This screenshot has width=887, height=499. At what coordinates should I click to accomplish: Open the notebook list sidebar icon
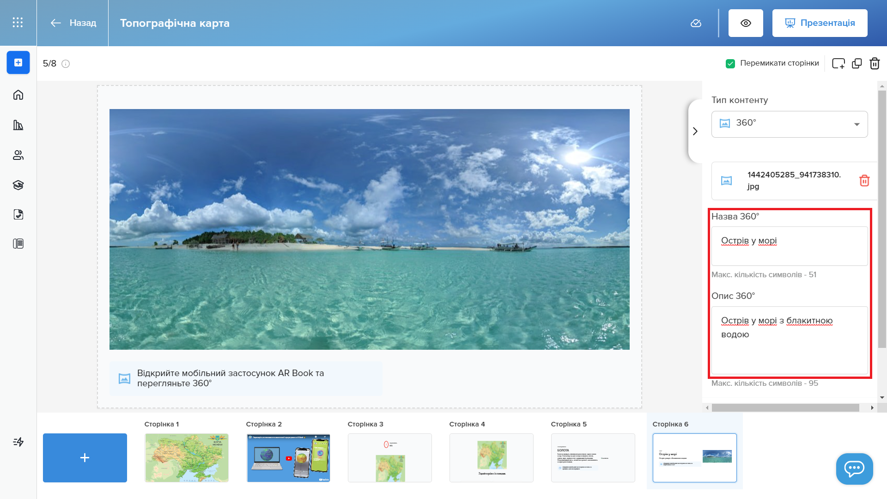tap(18, 243)
